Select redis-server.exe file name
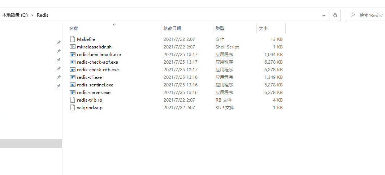The height and width of the screenshot is (175, 385). pyautogui.click(x=94, y=93)
